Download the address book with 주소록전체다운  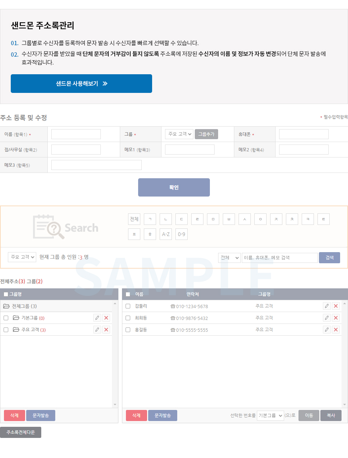coord(20,432)
